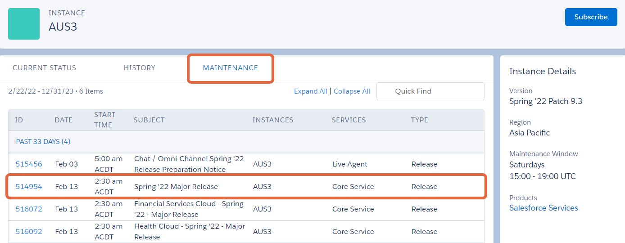
Task: Collapse the Past 33 Days group
Action: pos(43,142)
